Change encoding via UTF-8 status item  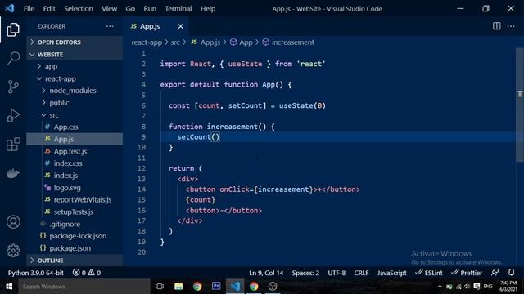337,273
